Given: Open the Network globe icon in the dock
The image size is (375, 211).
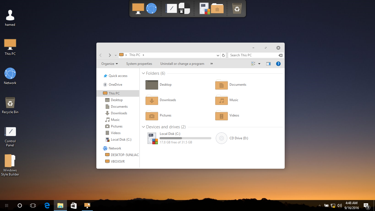Looking at the screenshot, I should 151,9.
